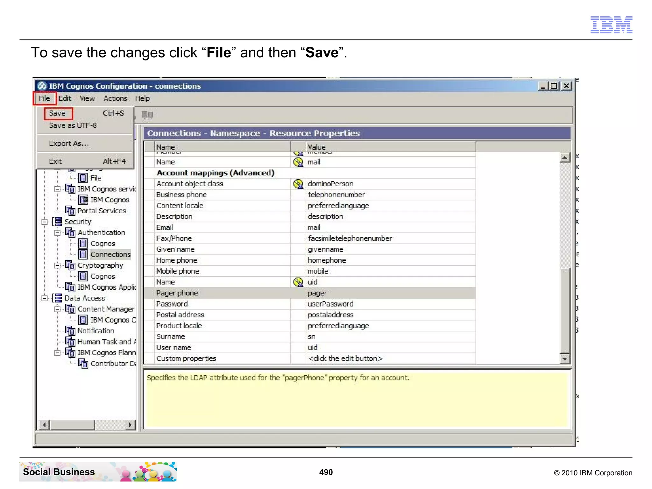Screen dimensions: 652x489
Task: Click the IBM Cognos Planning folder icon
Action: coord(70,353)
